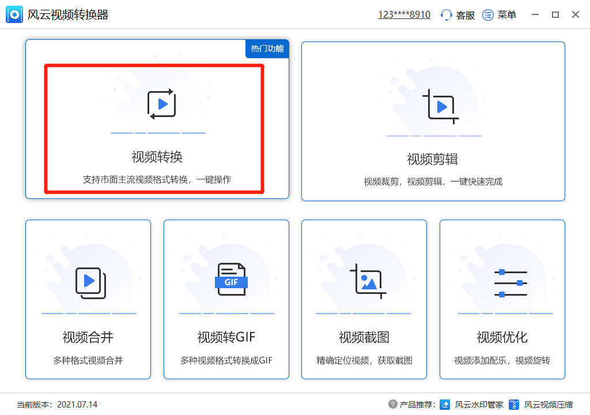Click the 热门功能 badge

point(267,48)
